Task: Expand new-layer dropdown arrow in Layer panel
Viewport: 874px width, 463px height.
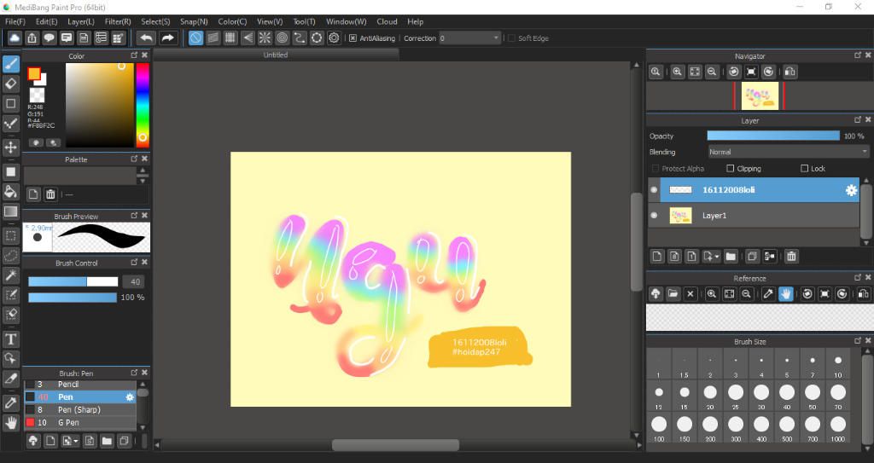Action: (717, 257)
